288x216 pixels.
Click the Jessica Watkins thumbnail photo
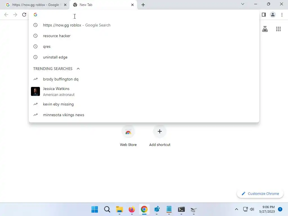tap(35, 91)
